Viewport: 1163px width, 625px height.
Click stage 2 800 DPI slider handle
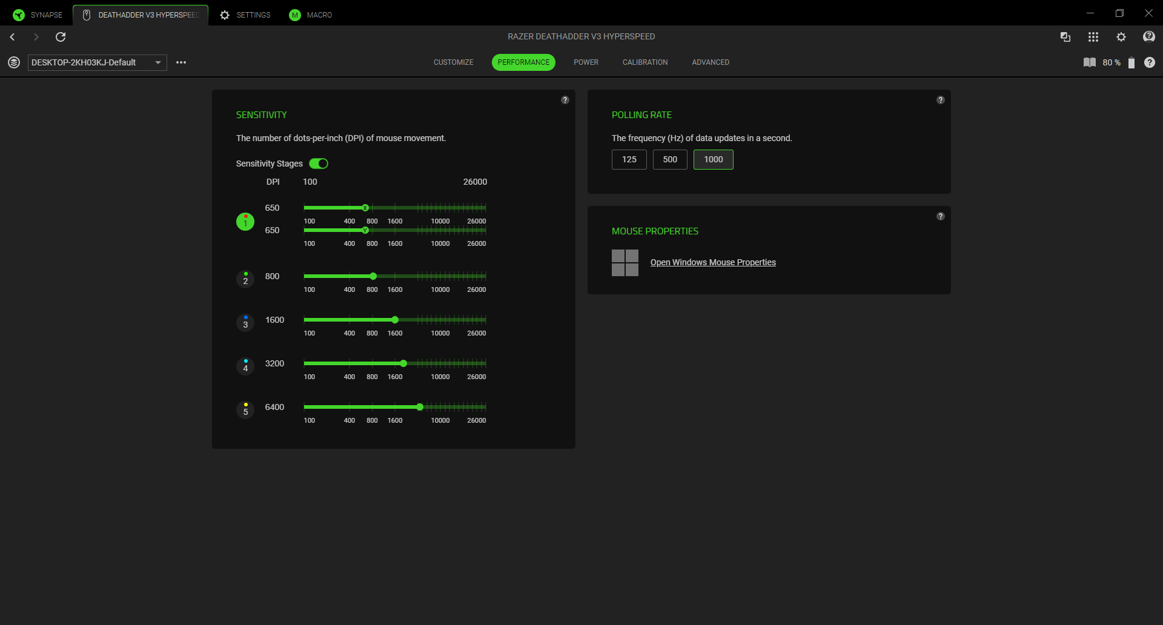pos(373,276)
